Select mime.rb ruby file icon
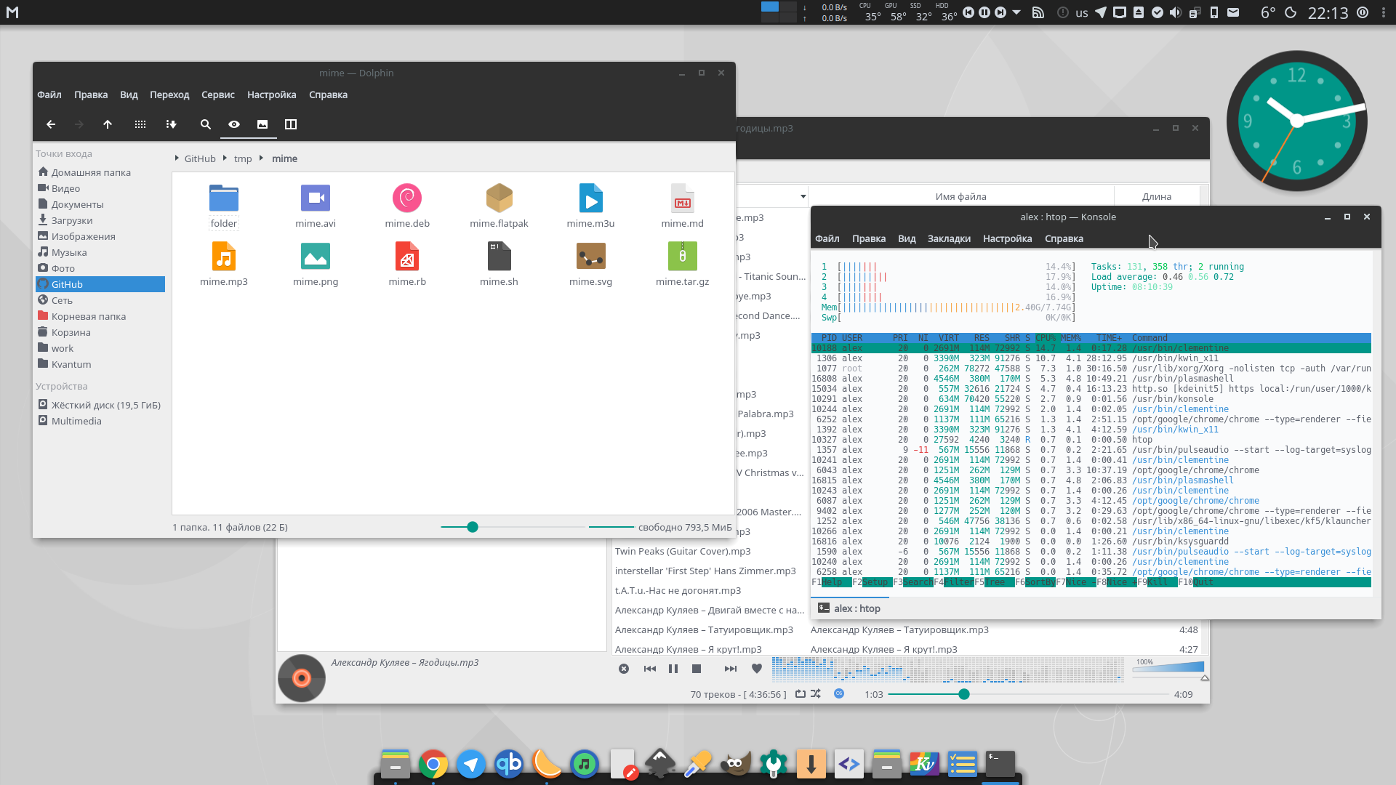 pos(407,256)
